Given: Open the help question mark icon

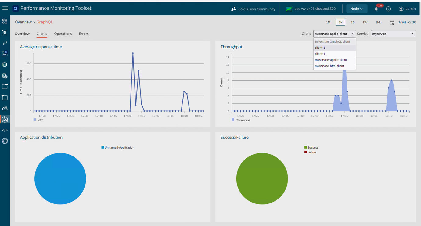Looking at the screenshot, I should (x=388, y=9).
